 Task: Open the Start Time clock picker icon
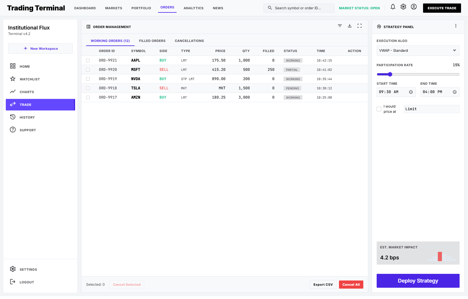click(411, 92)
